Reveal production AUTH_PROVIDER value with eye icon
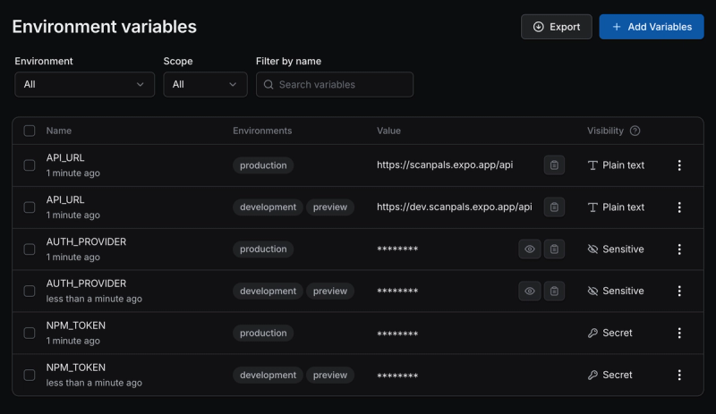This screenshot has width=716, height=414. coord(530,249)
